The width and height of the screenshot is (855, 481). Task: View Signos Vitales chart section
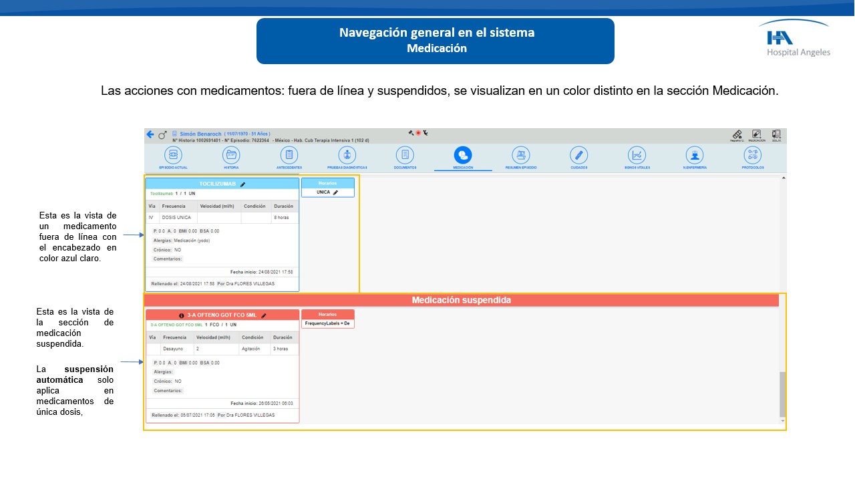coord(637,155)
